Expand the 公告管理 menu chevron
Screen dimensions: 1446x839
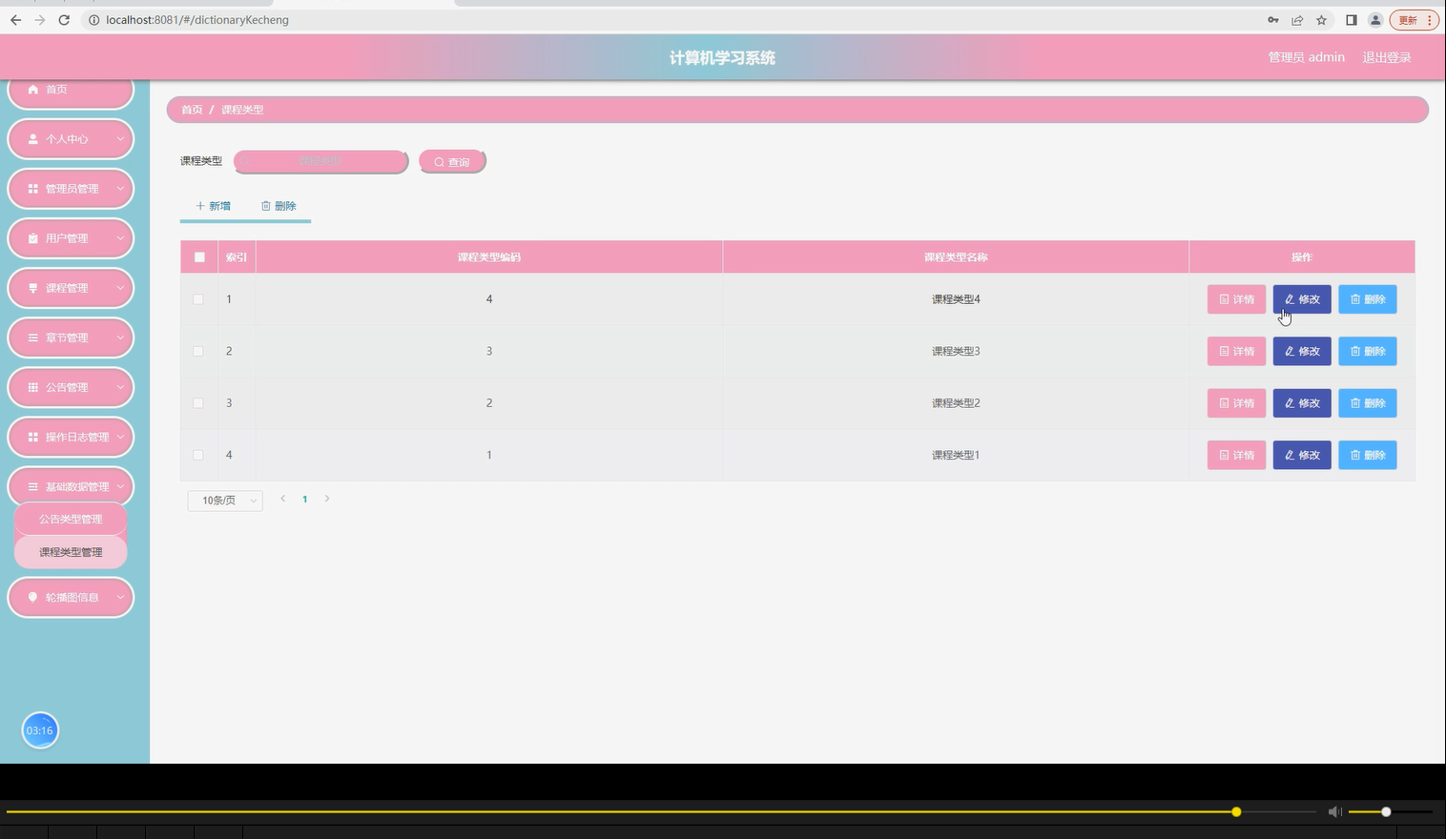120,387
